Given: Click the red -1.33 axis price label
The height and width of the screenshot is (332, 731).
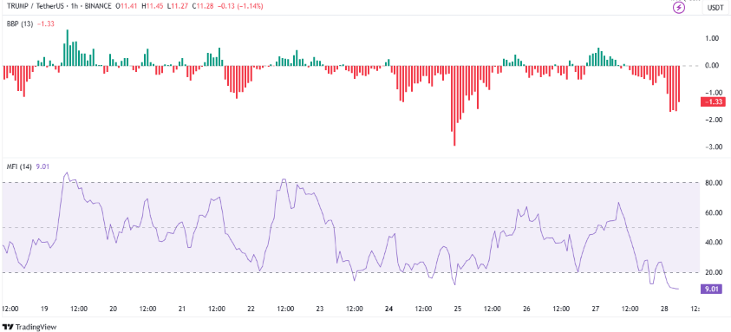Looking at the screenshot, I should click(713, 102).
